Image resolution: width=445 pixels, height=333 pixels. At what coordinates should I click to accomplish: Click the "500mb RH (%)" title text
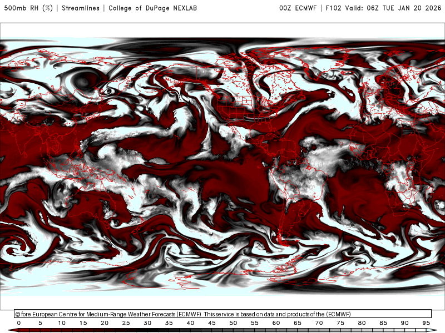click(x=28, y=8)
